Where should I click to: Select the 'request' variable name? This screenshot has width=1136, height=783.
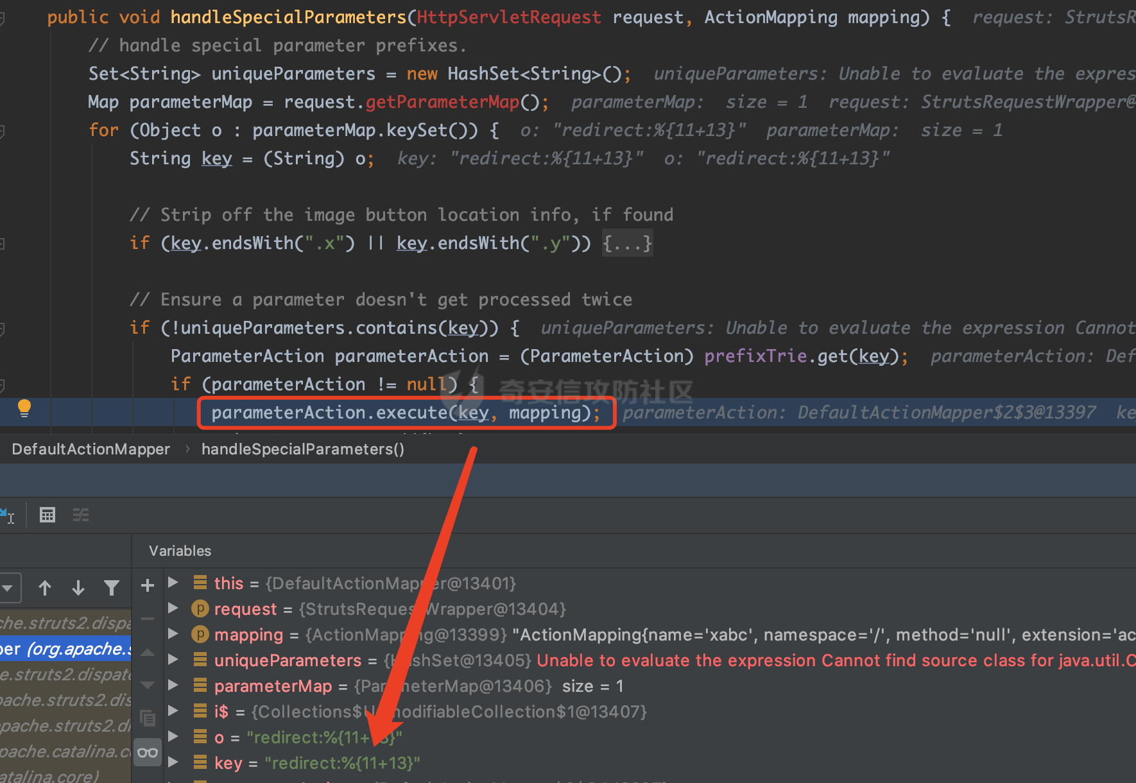tap(245, 609)
